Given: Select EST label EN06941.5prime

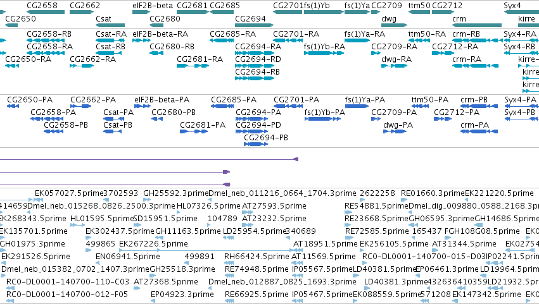Looking at the screenshot, I should [x=128, y=257].
